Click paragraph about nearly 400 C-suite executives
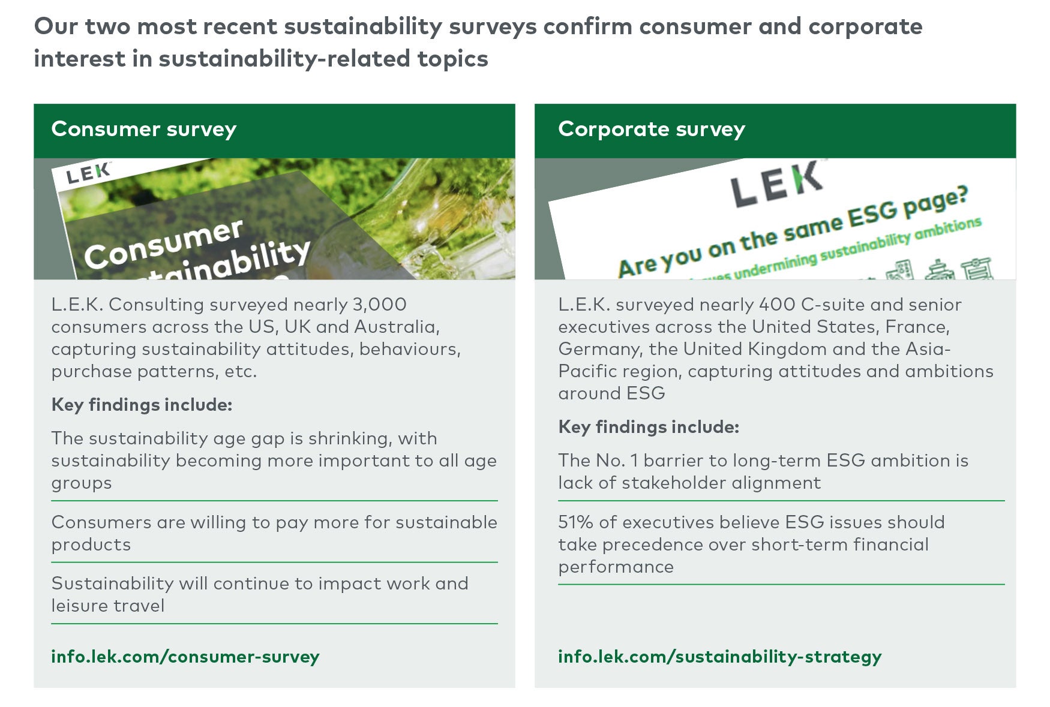Screen dimensions: 1050x707 point(776,348)
